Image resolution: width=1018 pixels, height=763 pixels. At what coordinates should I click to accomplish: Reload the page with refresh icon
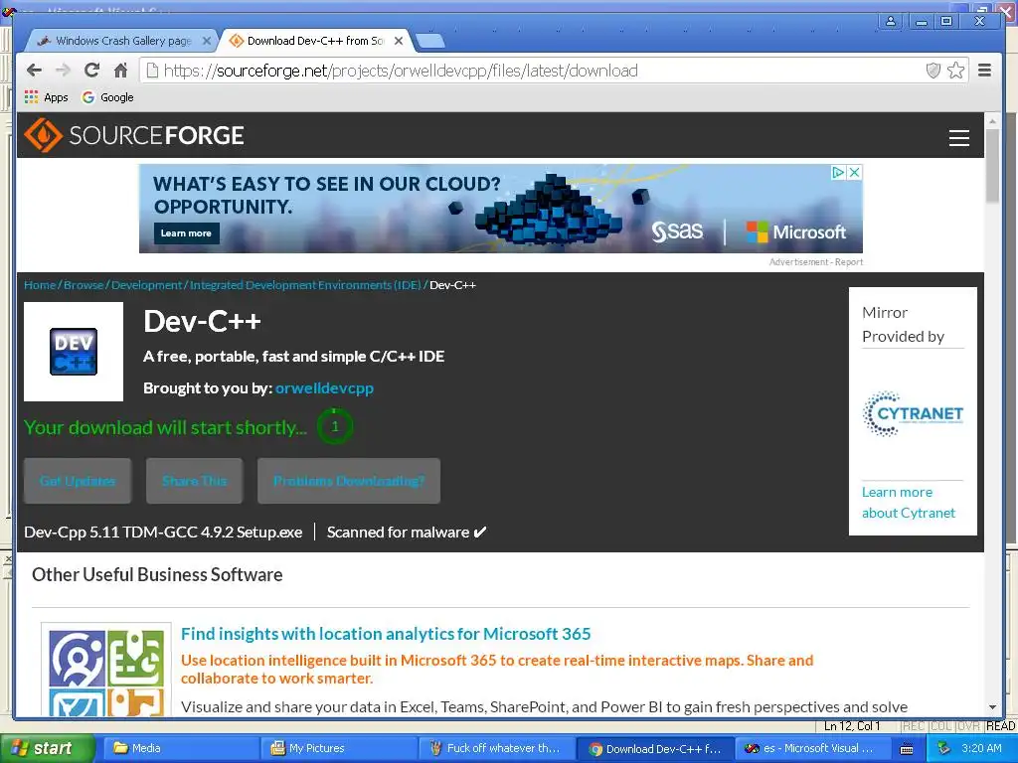tap(92, 71)
